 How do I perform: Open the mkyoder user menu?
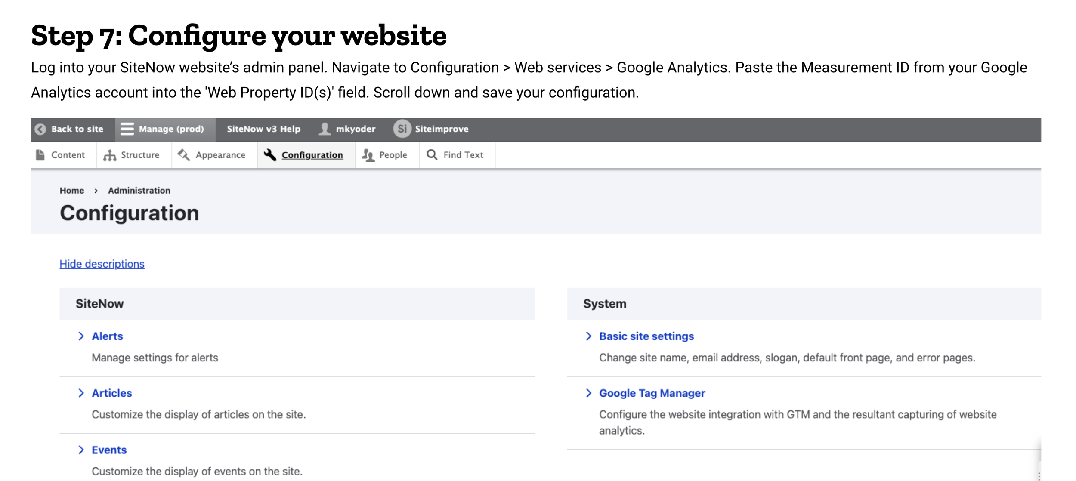(348, 129)
